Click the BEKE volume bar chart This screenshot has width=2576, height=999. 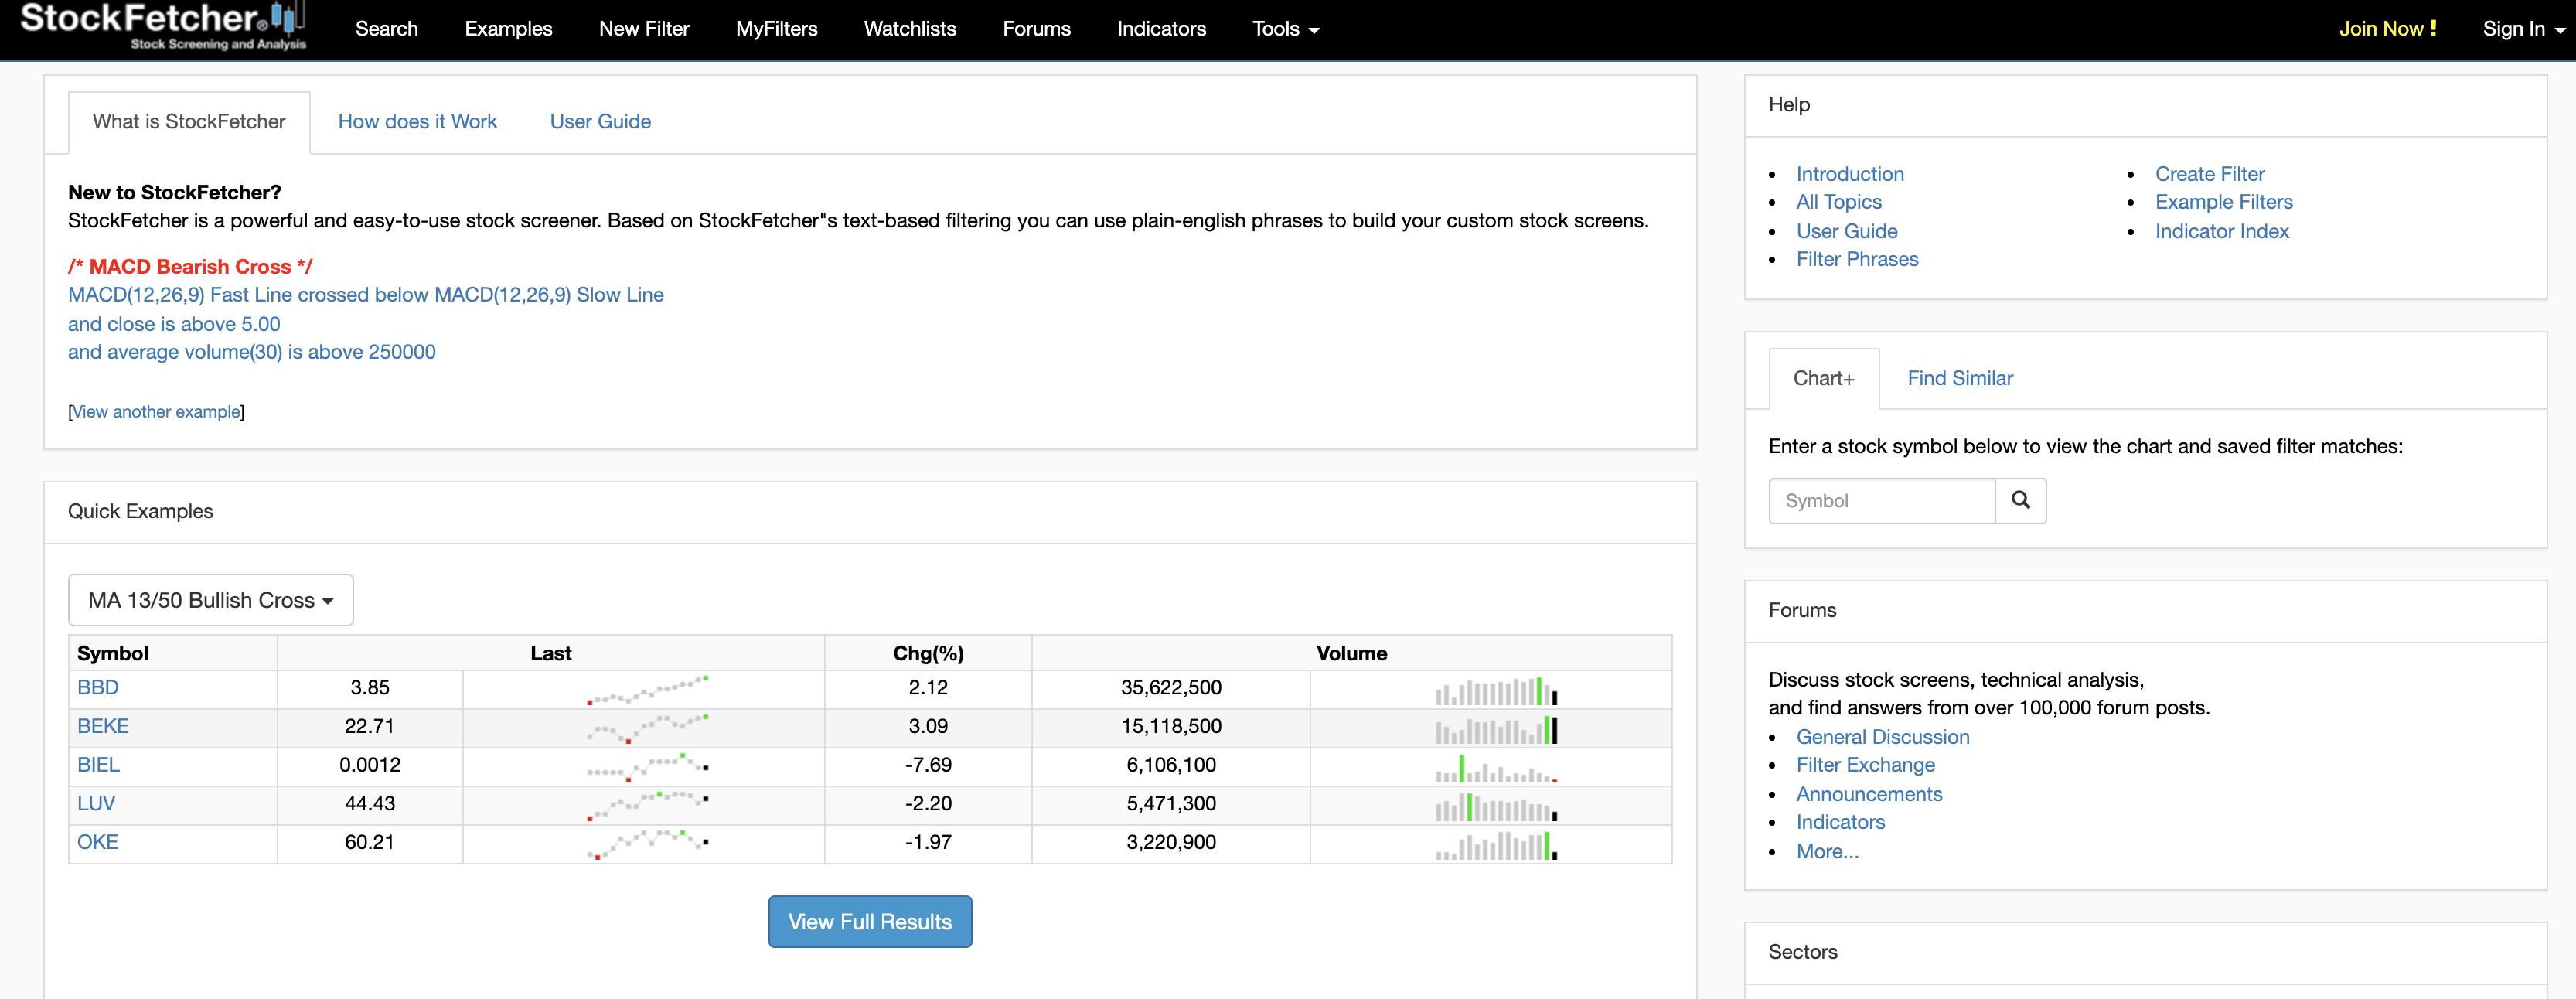pos(1496,729)
